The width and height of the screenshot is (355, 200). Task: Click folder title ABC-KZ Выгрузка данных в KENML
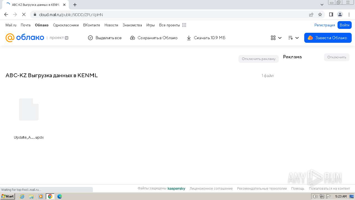52,75
